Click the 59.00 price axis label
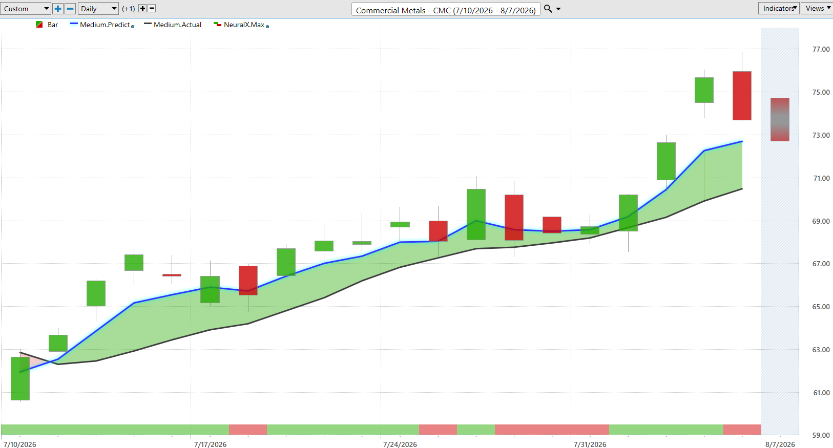833x448 pixels. pos(821,435)
